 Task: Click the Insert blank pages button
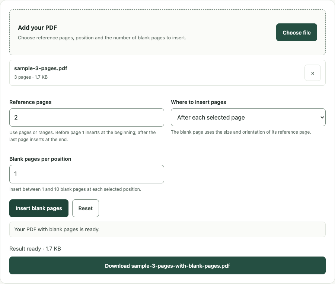point(39,208)
